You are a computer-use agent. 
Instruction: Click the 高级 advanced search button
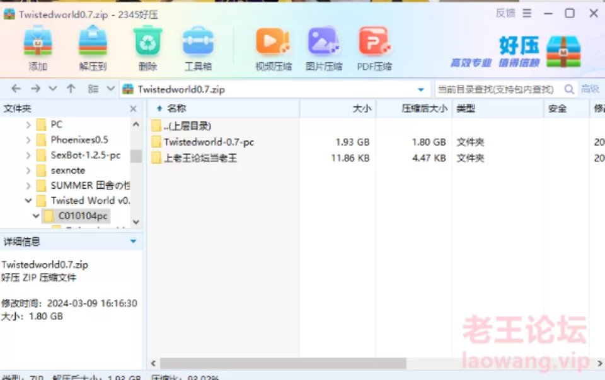point(590,89)
